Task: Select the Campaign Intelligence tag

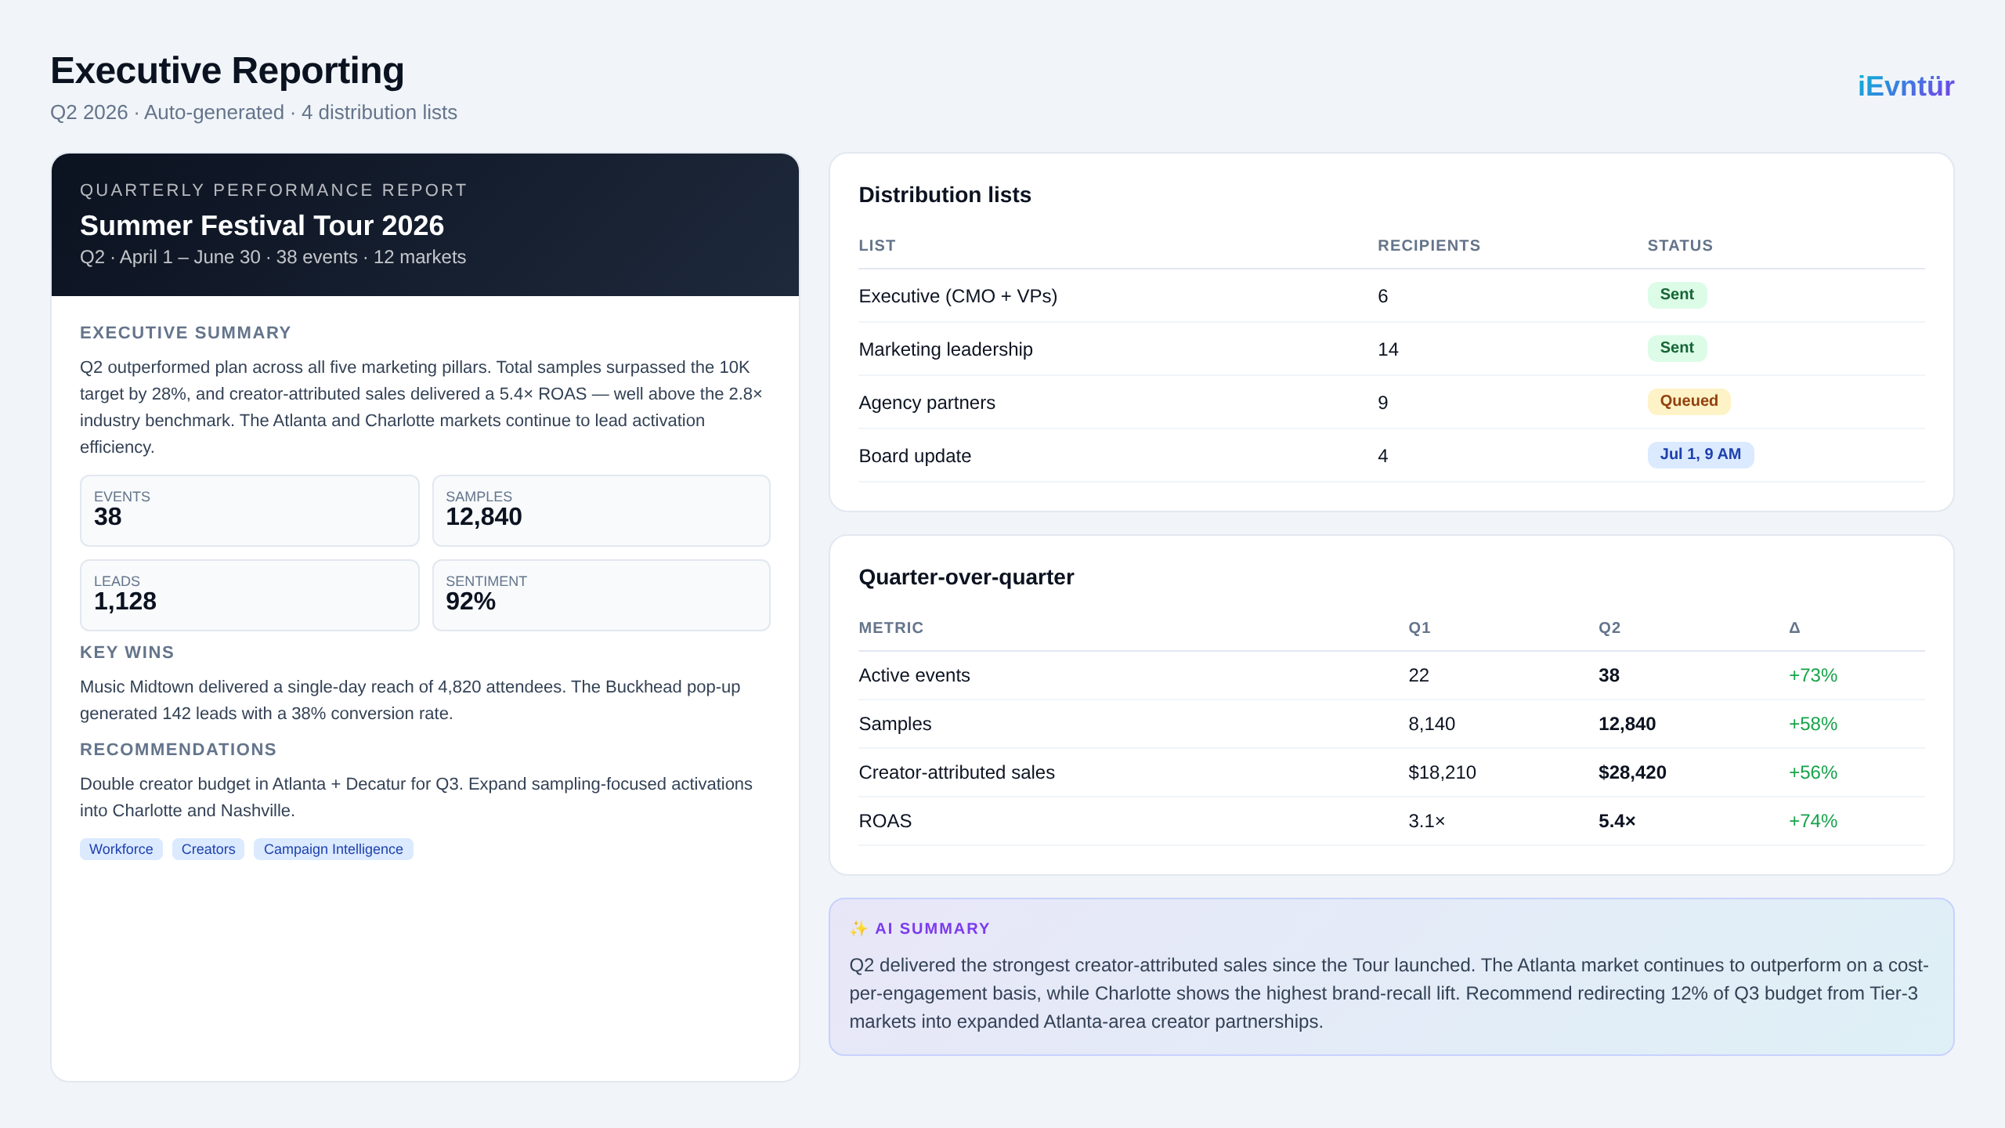Action: 334,849
